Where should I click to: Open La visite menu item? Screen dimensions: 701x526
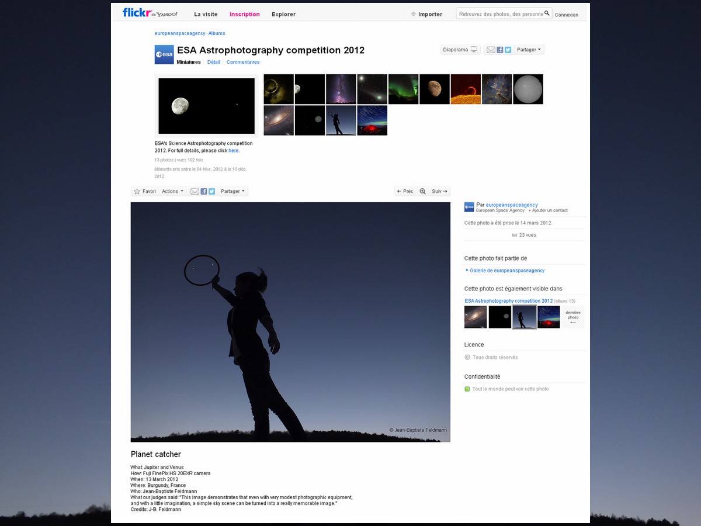pos(206,14)
